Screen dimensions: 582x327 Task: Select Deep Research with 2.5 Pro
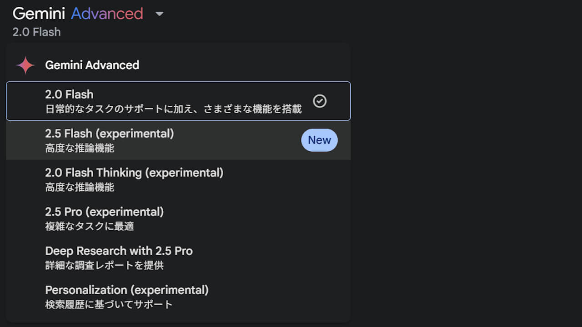[x=178, y=258]
